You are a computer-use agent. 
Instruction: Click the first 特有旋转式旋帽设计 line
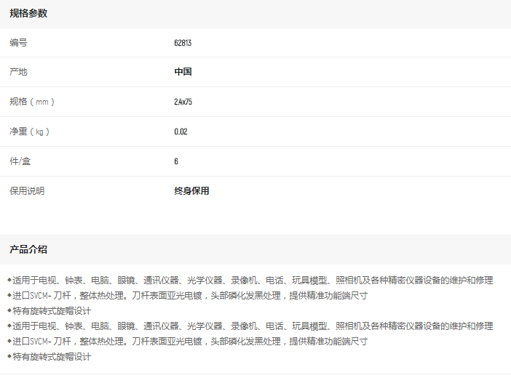52,311
